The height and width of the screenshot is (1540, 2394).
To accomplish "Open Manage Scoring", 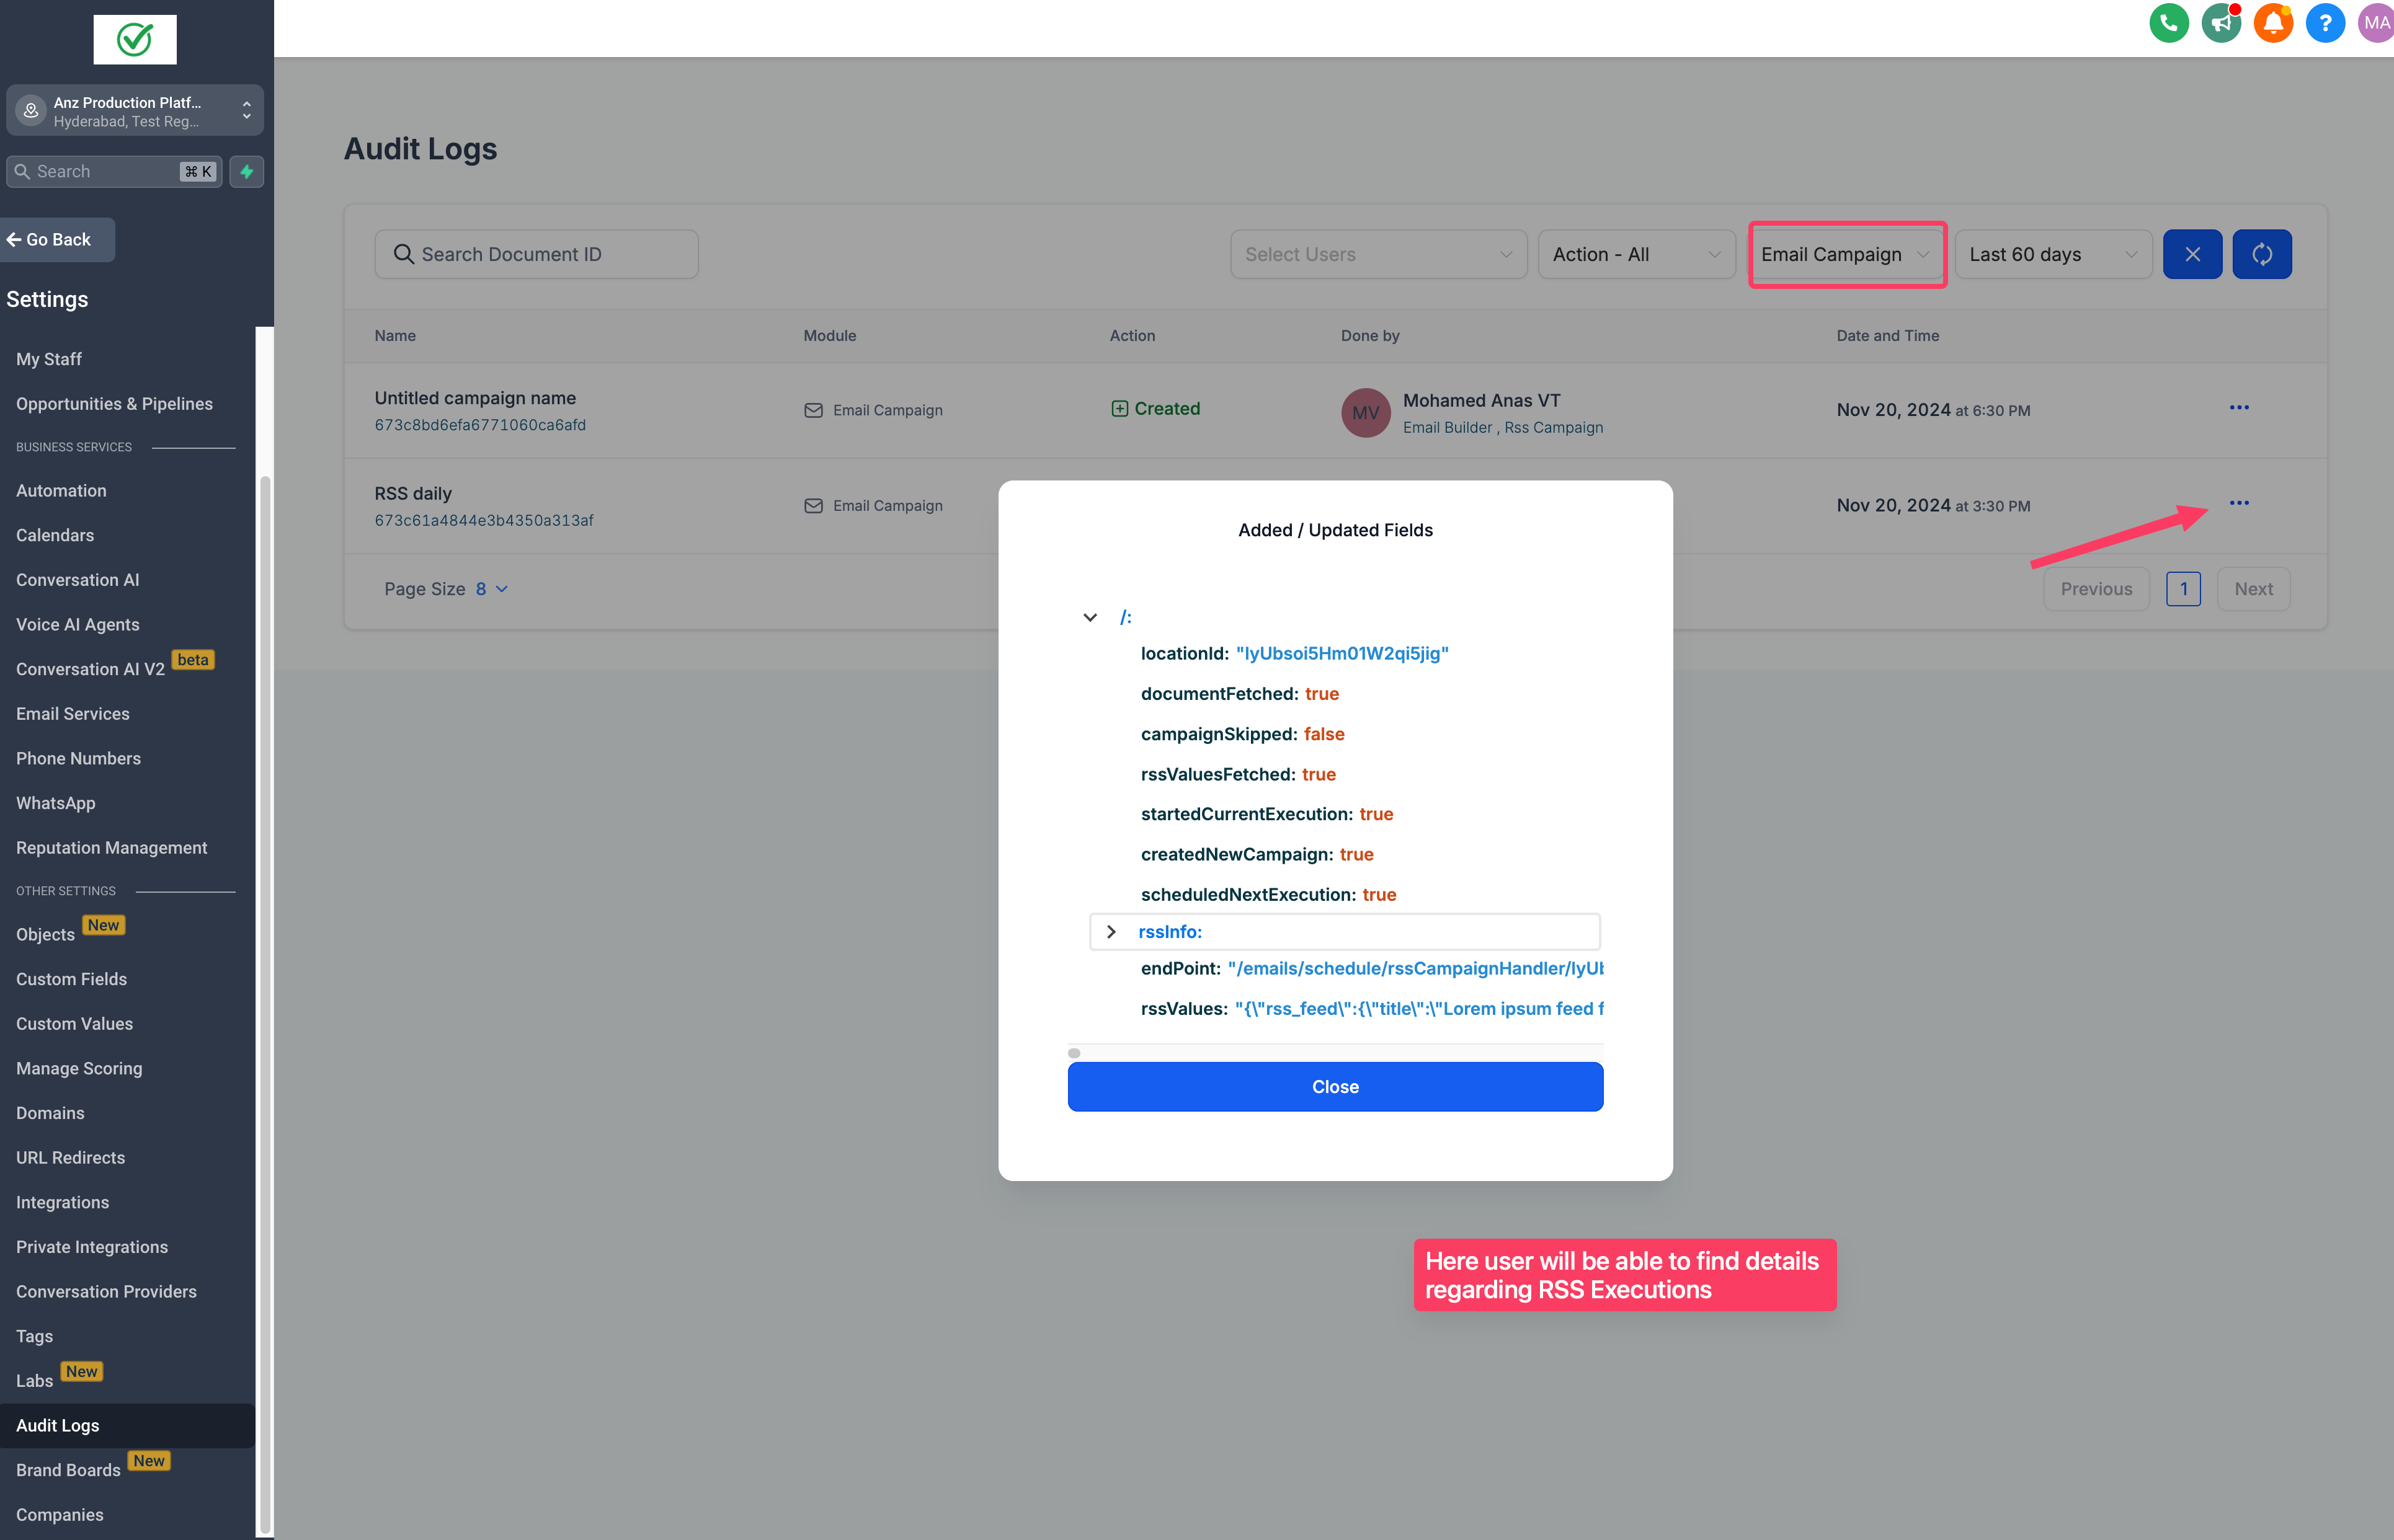I will (79, 1069).
